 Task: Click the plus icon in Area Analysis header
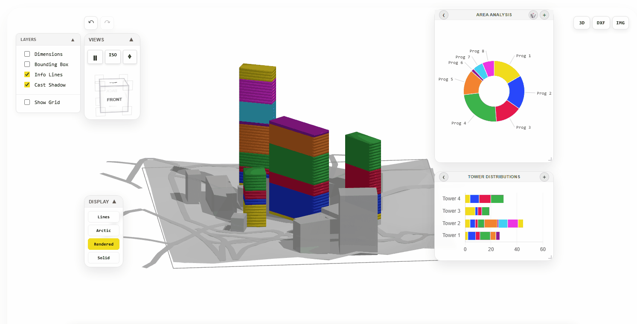544,15
